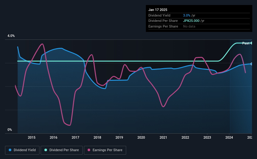Toggle the Dividend Yield legend button
The height and width of the screenshot is (159, 257).
(x=22, y=150)
